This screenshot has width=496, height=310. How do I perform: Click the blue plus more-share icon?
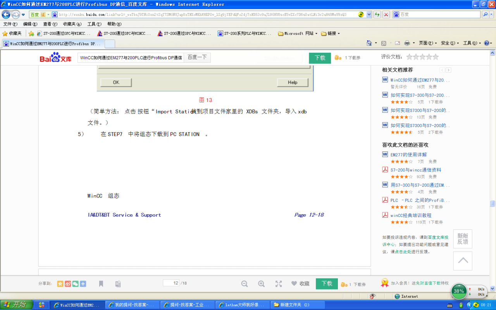pyautogui.click(x=83, y=284)
